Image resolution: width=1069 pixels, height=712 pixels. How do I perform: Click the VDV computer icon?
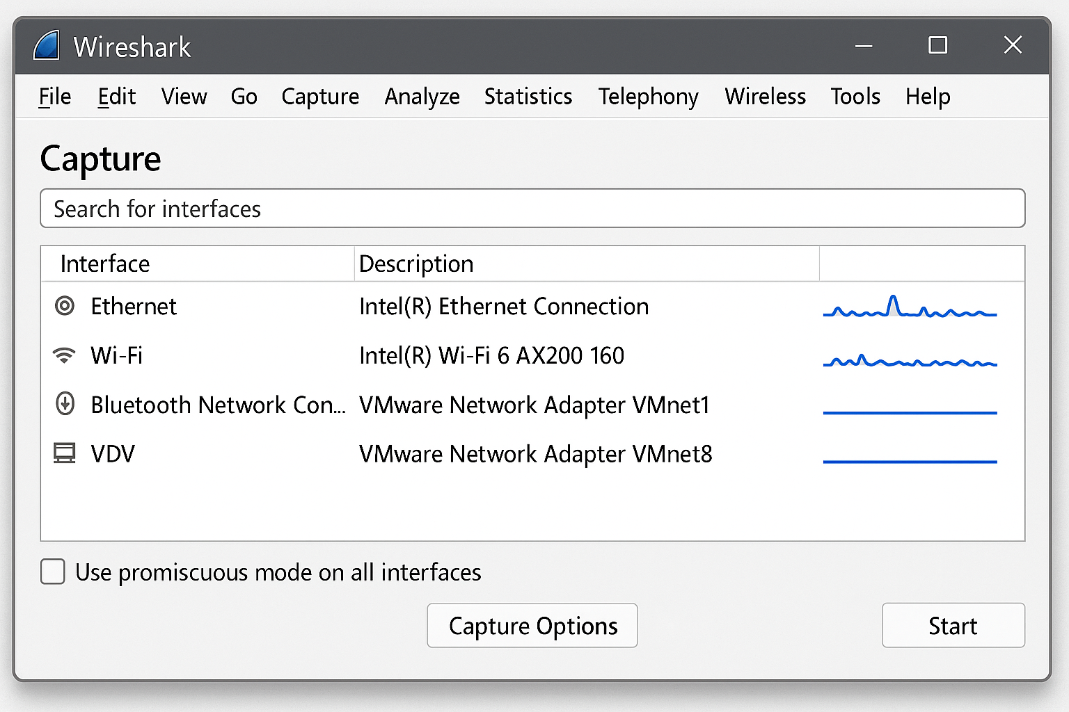click(65, 453)
